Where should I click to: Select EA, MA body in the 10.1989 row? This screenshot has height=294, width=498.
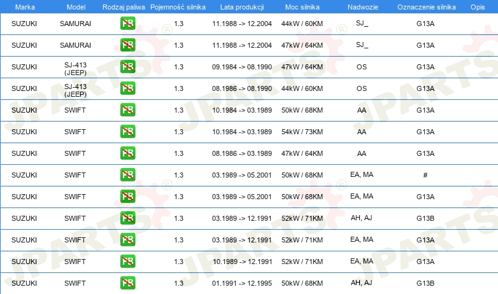(x=362, y=261)
